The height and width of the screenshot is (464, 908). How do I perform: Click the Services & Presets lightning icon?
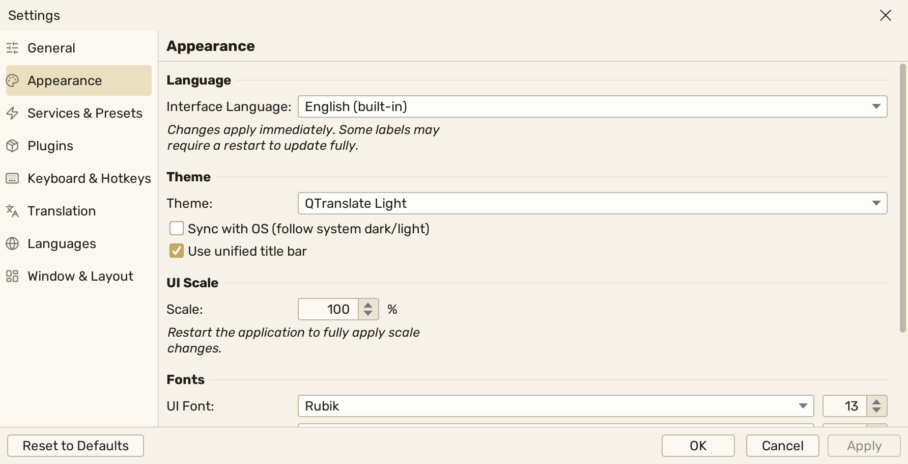click(12, 113)
